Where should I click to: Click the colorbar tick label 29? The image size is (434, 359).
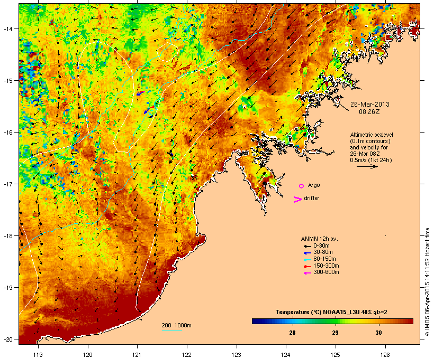click(335, 333)
